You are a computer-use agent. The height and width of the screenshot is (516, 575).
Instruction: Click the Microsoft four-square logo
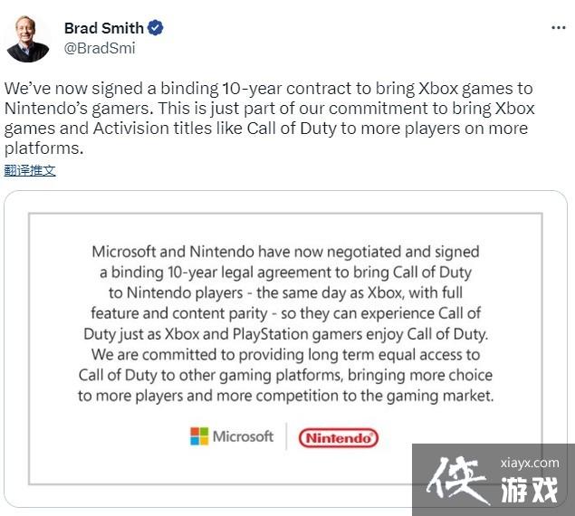point(199,436)
